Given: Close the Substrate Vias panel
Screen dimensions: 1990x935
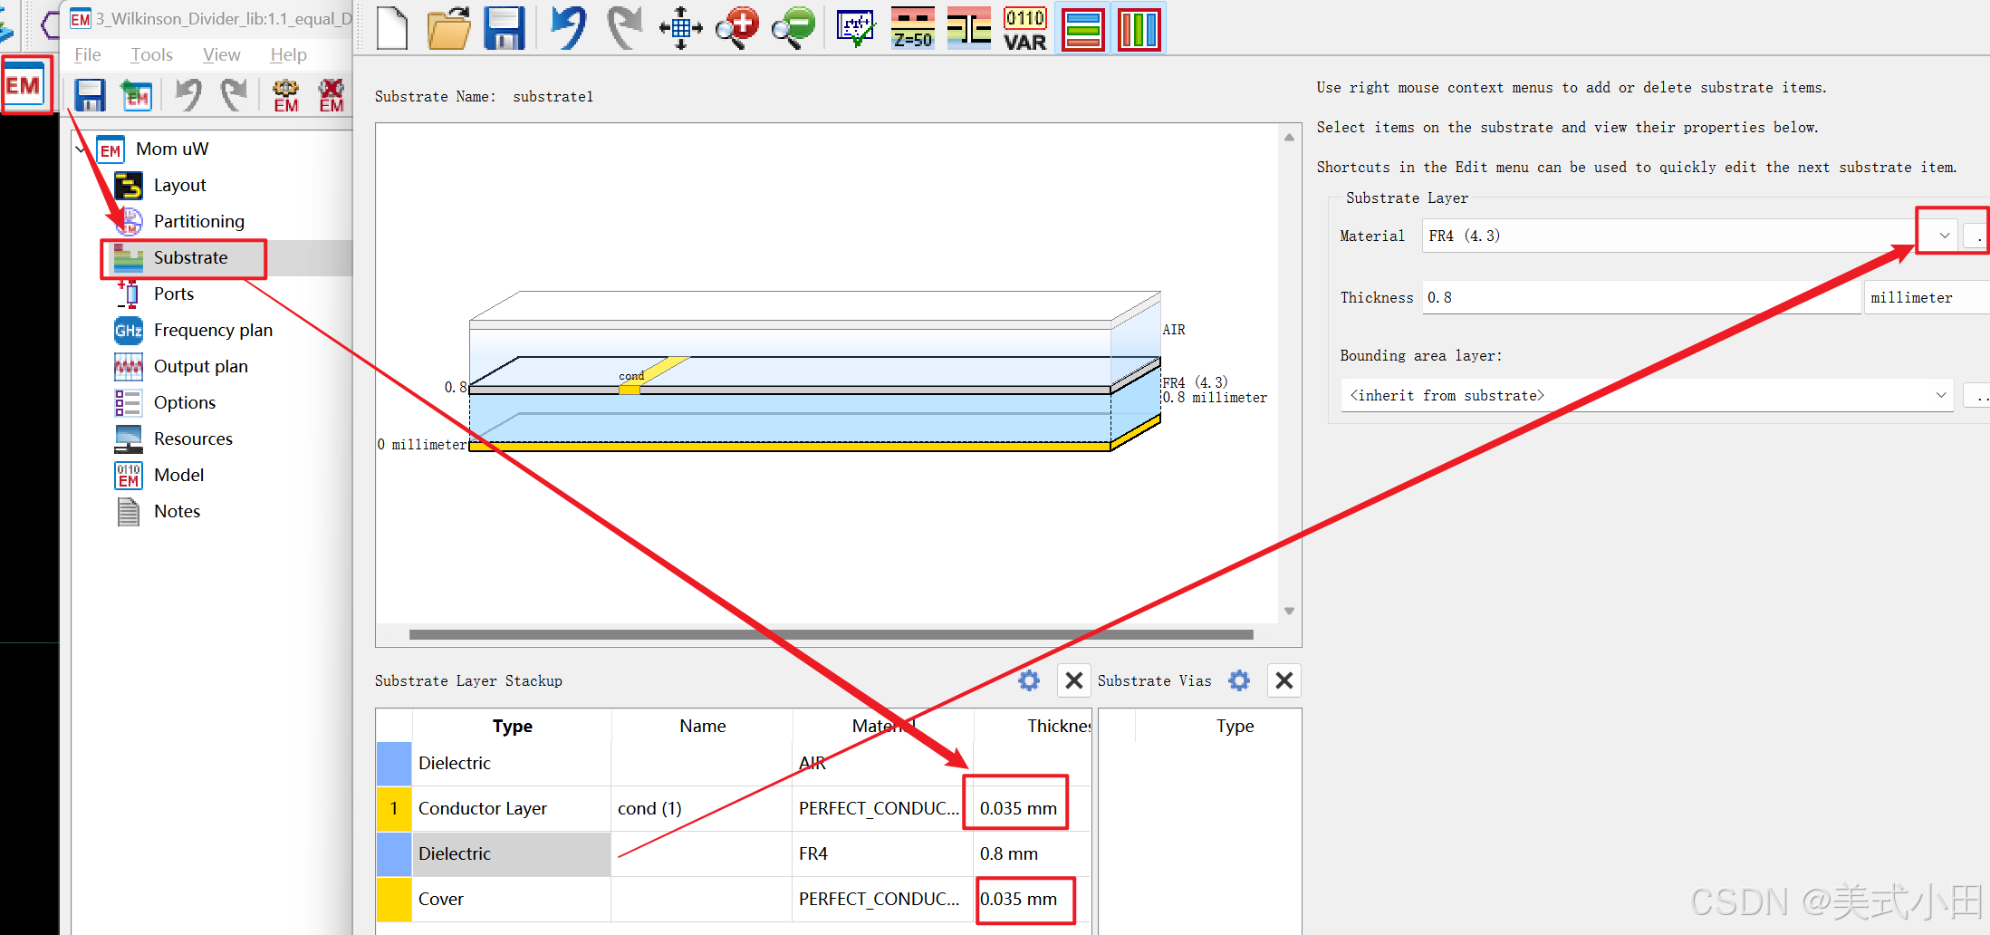Looking at the screenshot, I should click(1284, 680).
